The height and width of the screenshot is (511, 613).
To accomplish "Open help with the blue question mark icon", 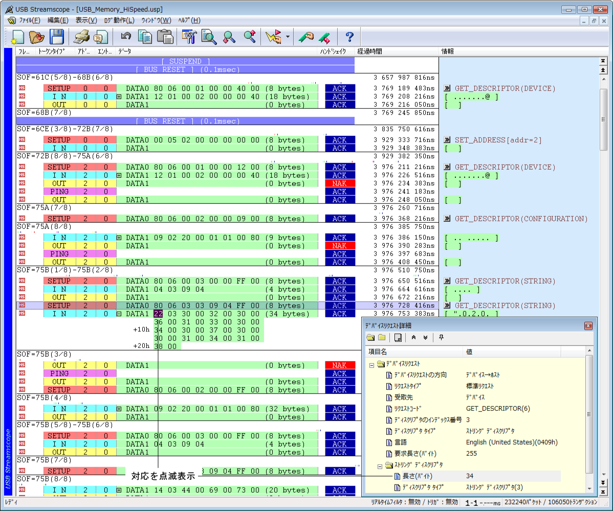I will coord(349,37).
